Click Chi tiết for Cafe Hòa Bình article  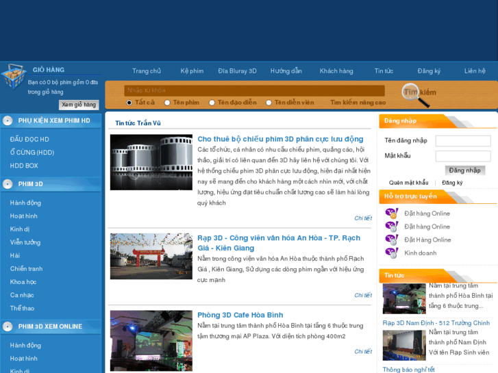pos(363,351)
